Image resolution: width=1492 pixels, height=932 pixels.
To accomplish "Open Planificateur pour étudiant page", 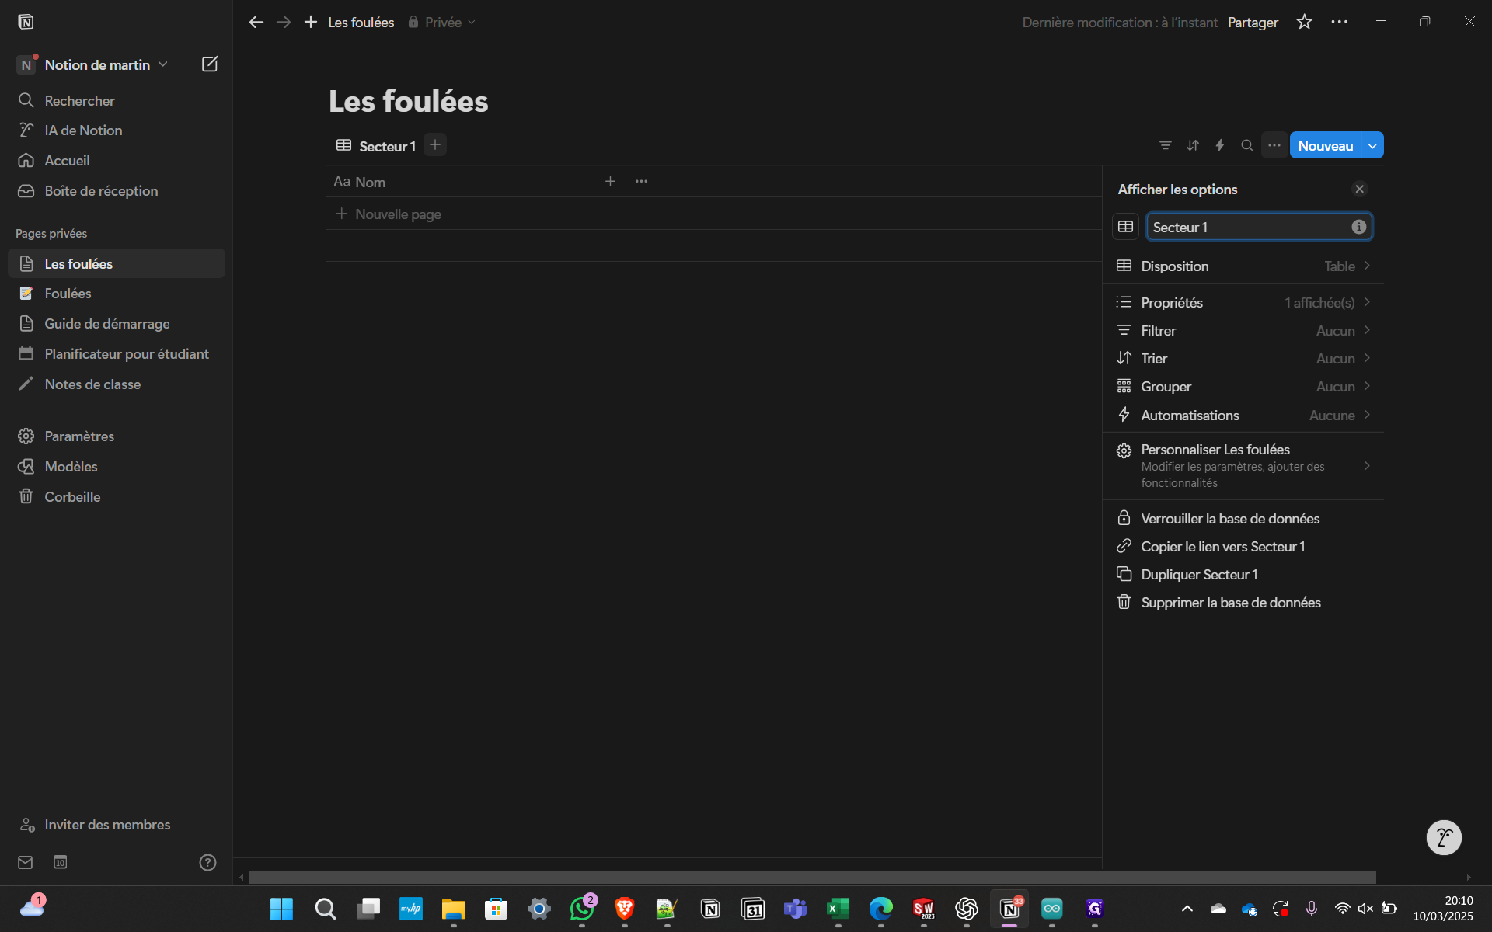I will click(117, 354).
